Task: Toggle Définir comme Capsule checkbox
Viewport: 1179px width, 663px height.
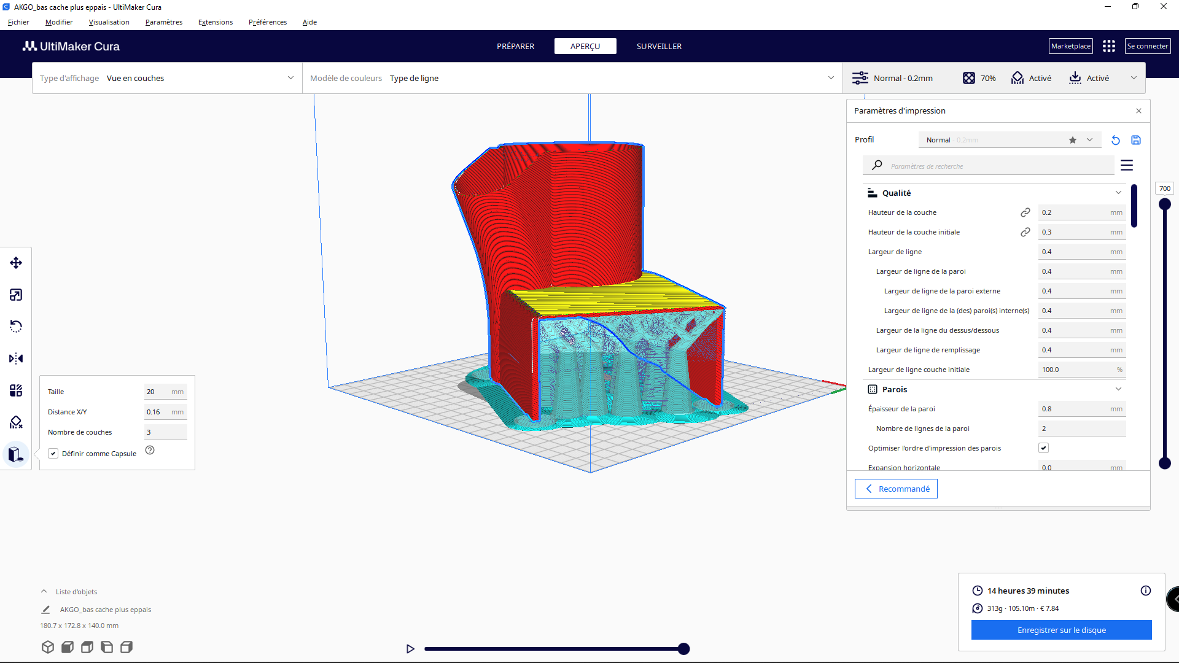Action: 53,454
